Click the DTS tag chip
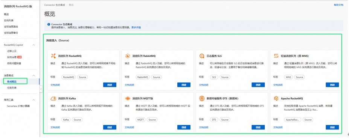The width and height of the screenshot is (349, 138). click(214, 120)
